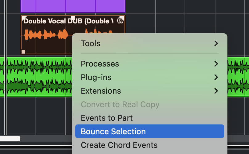Image resolution: width=249 pixels, height=154 pixels.
Task: Select Bounce Selection from the context menu
Action: click(113, 132)
